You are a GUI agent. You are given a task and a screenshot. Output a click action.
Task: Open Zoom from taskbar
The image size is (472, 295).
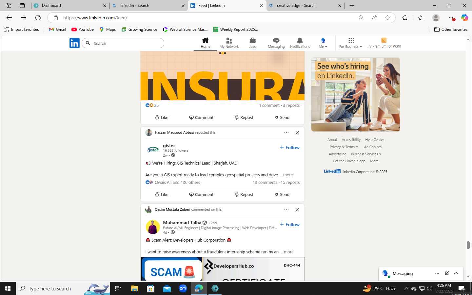pos(183,288)
